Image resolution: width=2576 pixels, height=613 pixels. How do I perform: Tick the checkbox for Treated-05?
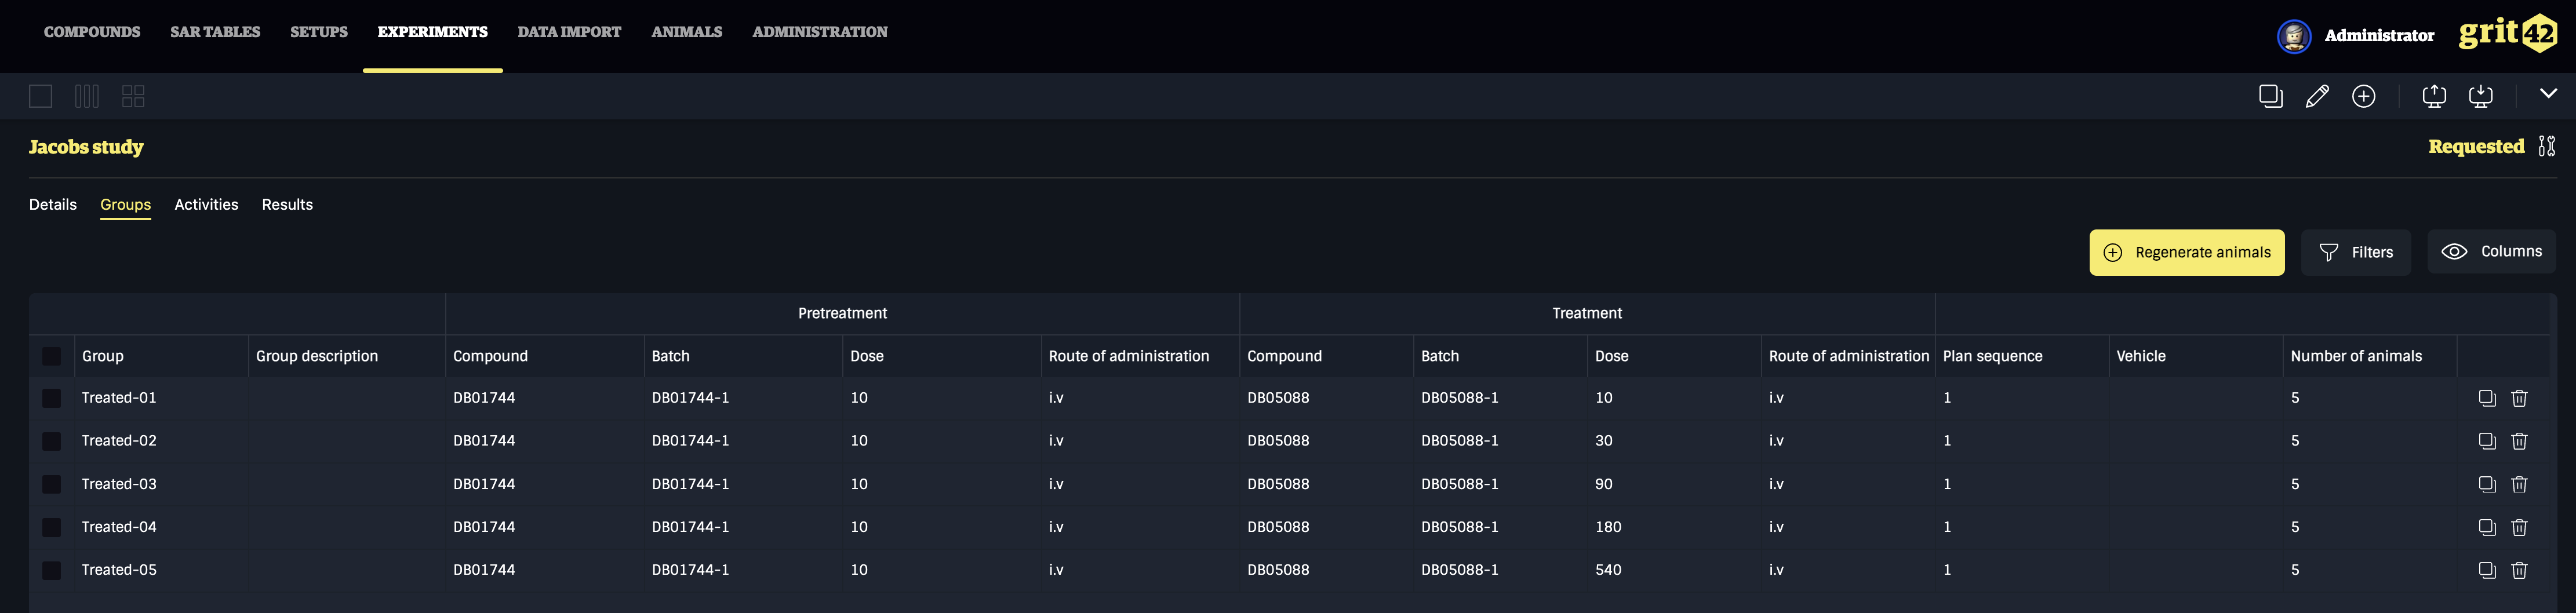coord(52,570)
